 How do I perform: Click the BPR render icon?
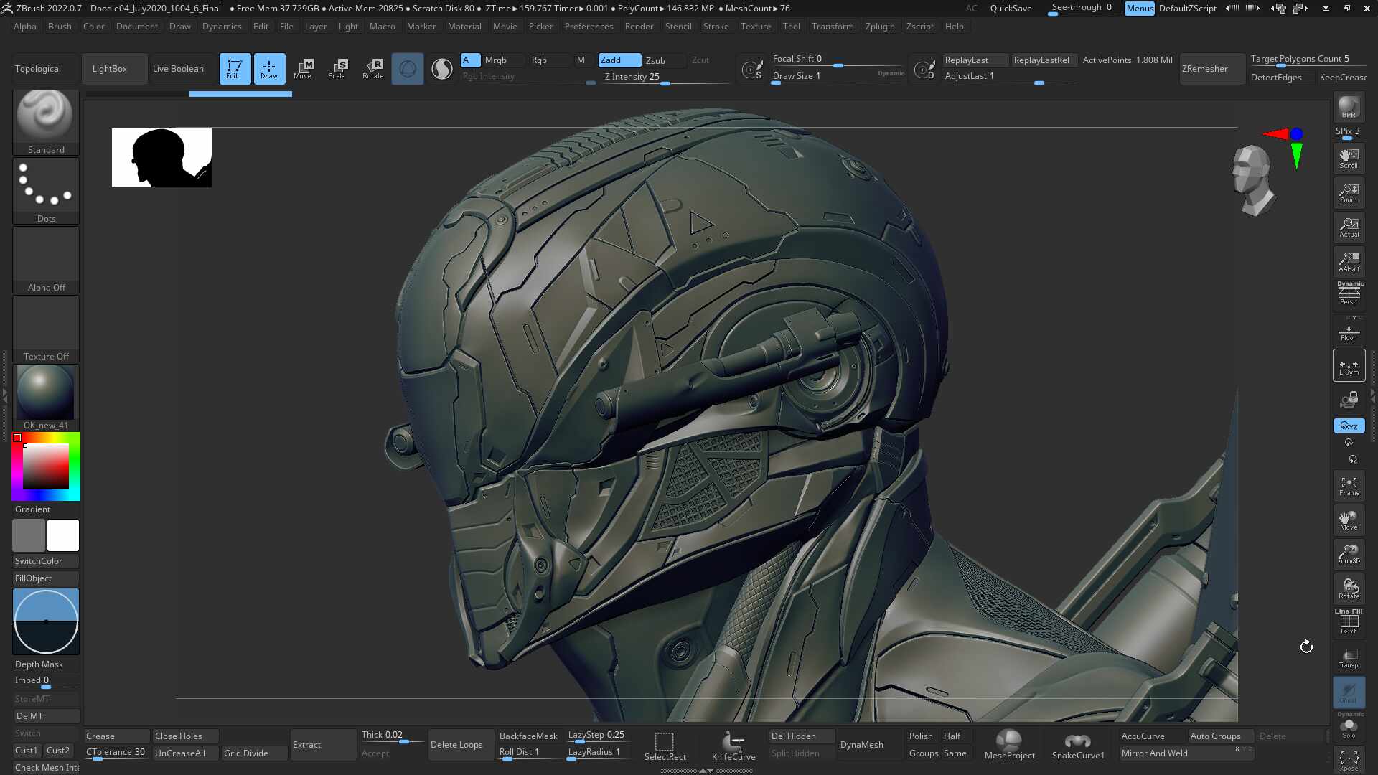click(x=1349, y=108)
